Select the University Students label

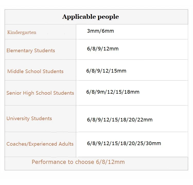(x=29, y=119)
